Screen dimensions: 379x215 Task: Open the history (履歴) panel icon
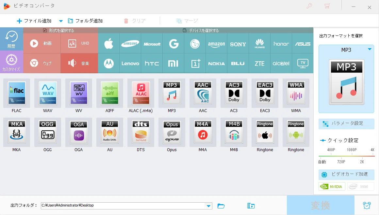click(11, 39)
